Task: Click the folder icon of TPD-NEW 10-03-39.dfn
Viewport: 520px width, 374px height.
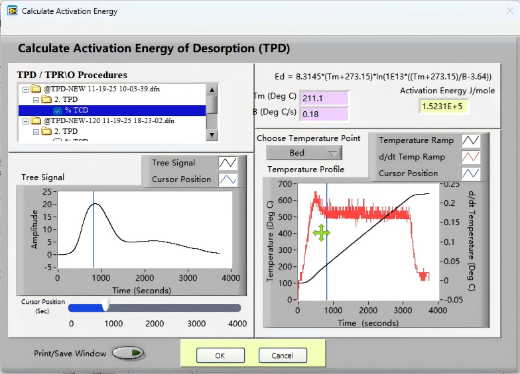Action: click(36, 89)
